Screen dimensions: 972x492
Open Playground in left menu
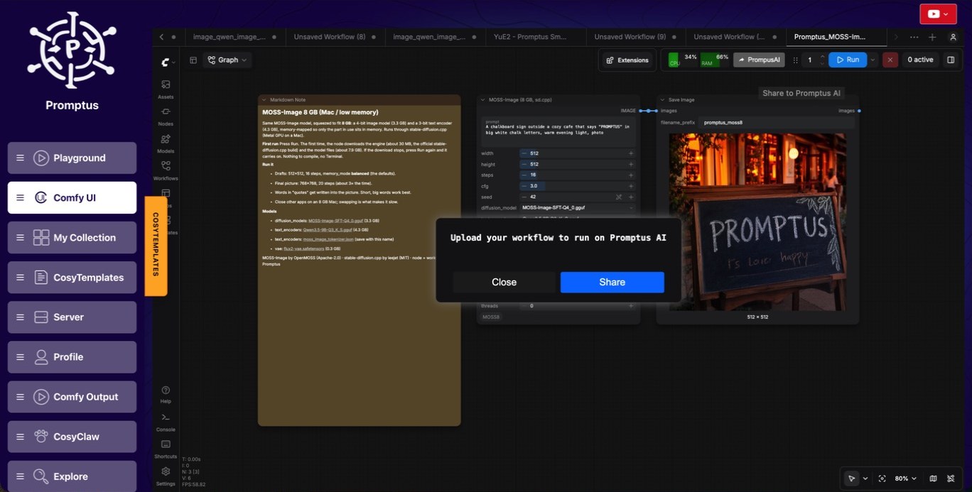tap(72, 158)
